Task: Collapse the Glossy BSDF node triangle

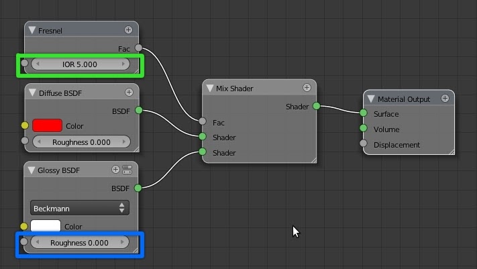Action: (32, 170)
